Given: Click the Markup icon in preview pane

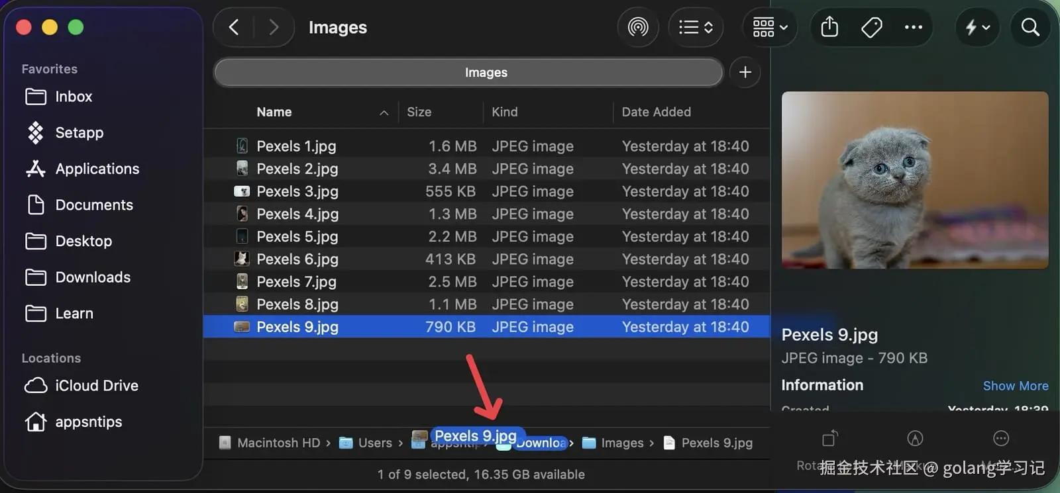Looking at the screenshot, I should pyautogui.click(x=915, y=438).
